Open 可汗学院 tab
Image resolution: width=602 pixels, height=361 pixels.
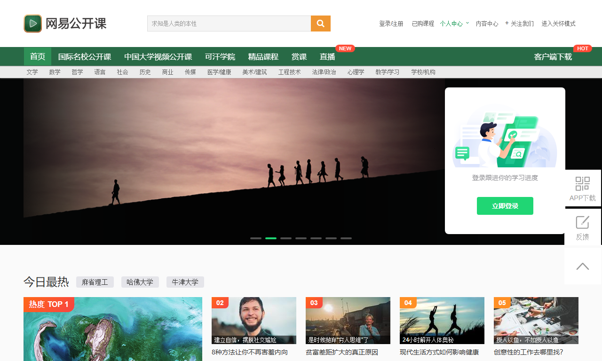coord(220,56)
